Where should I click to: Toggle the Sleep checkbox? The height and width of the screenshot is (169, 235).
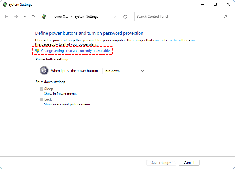(x=41, y=89)
